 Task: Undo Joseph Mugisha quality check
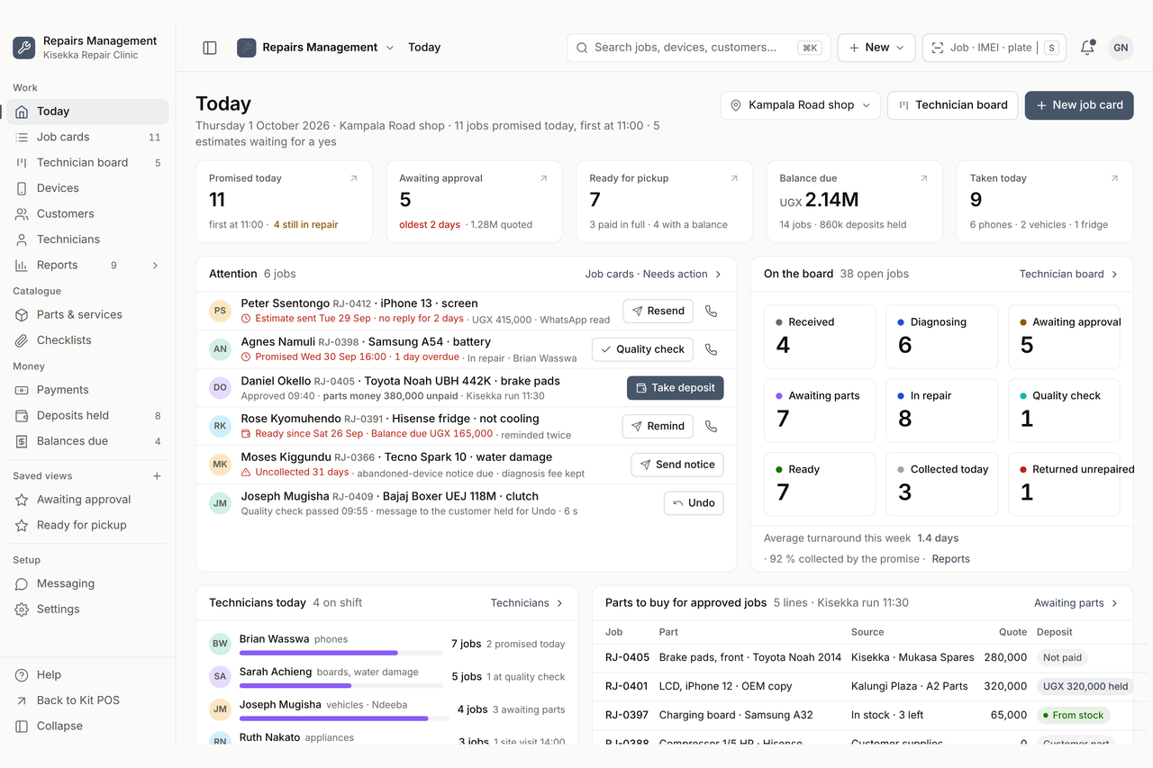tap(694, 503)
